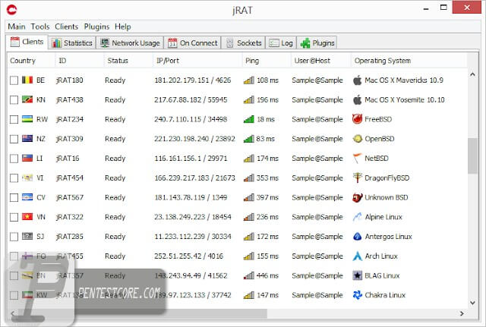Screen dimensions: 486x327
Task: Click the FreeBSD devil icon
Action: [x=358, y=119]
